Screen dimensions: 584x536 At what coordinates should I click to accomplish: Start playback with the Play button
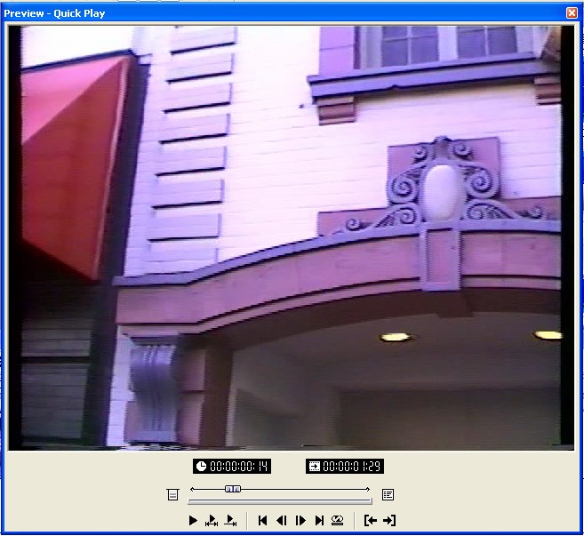193,520
